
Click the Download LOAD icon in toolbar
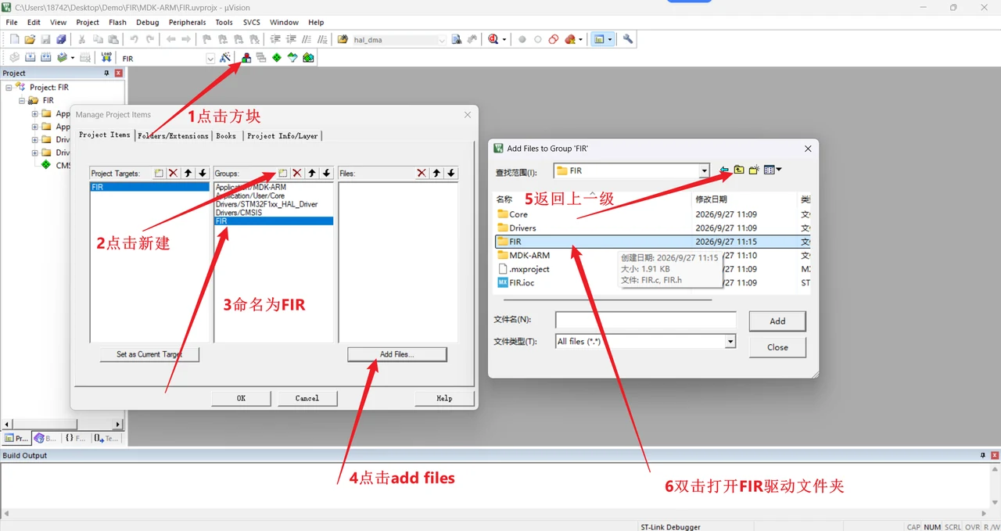click(106, 58)
